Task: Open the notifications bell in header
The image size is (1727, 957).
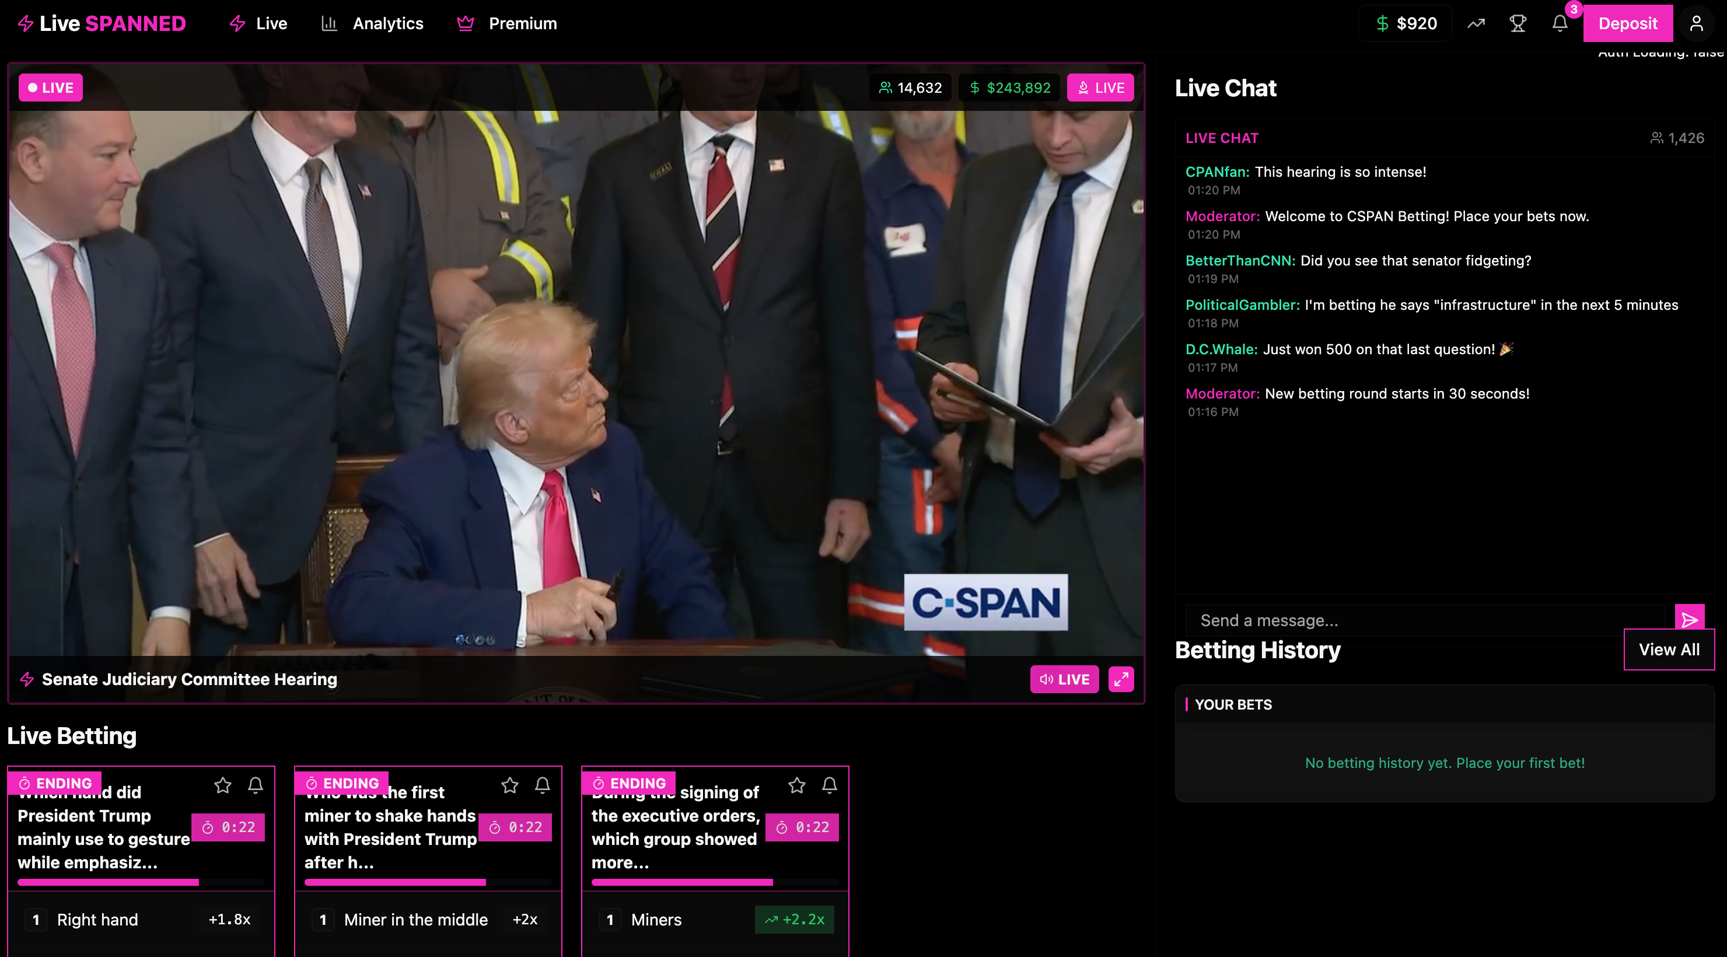Action: [1560, 23]
